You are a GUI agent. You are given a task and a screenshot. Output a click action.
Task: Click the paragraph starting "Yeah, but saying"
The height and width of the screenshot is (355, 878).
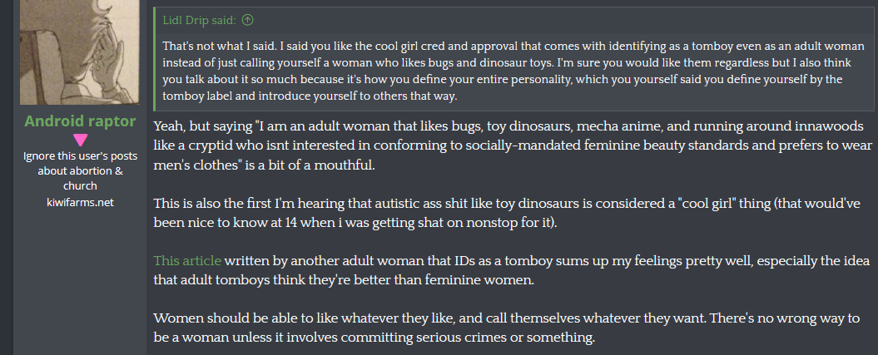(x=508, y=145)
